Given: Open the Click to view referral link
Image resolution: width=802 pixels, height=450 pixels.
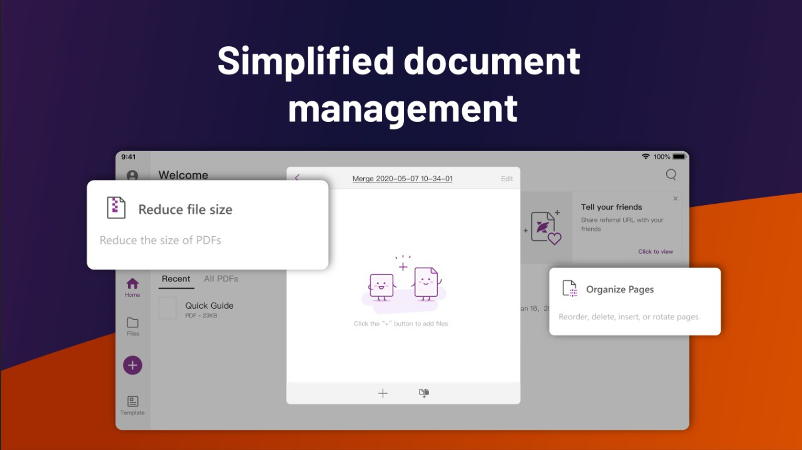Looking at the screenshot, I should 655,251.
